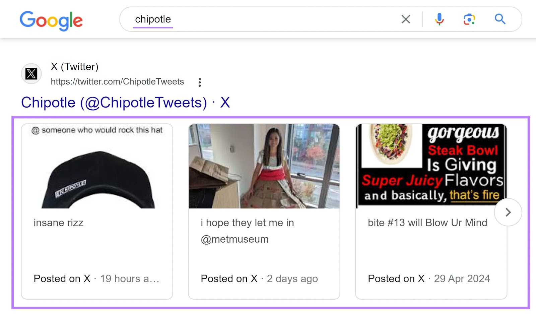Click the Steak Bowl video thumbnail
Screen dimensions: 536x316
pos(431,164)
